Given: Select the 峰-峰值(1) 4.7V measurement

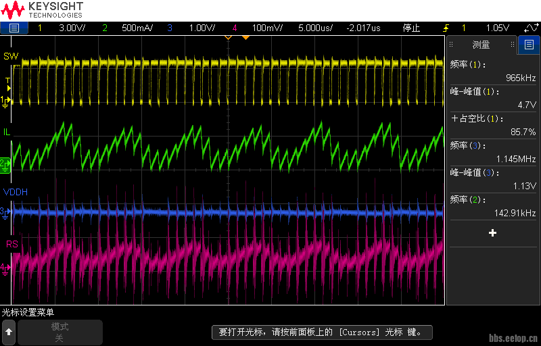Looking at the screenshot, I should tap(493, 98).
